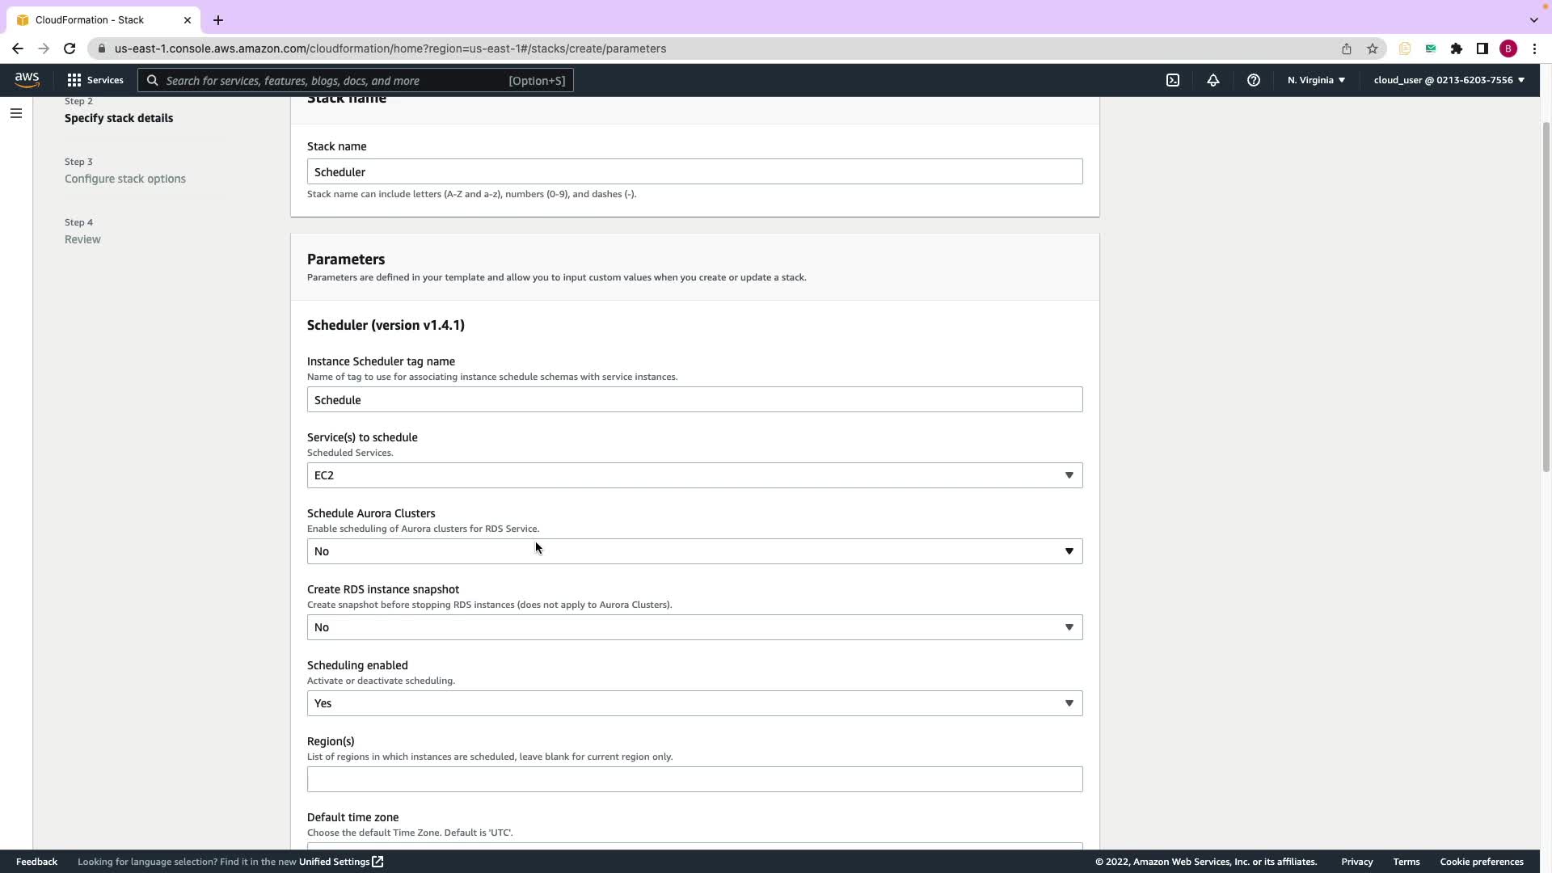This screenshot has width=1552, height=873.
Task: Open the browser extensions puzzle icon
Action: pos(1456,48)
